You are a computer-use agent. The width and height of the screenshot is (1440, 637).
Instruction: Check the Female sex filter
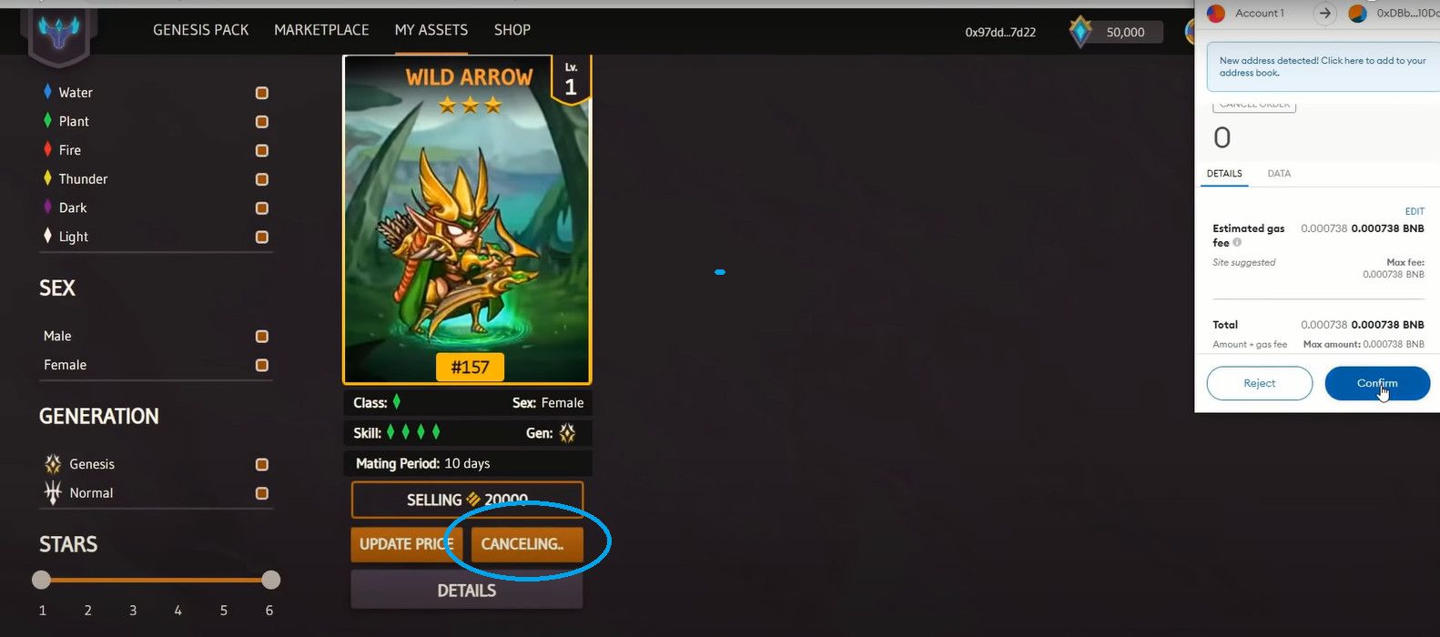point(262,365)
